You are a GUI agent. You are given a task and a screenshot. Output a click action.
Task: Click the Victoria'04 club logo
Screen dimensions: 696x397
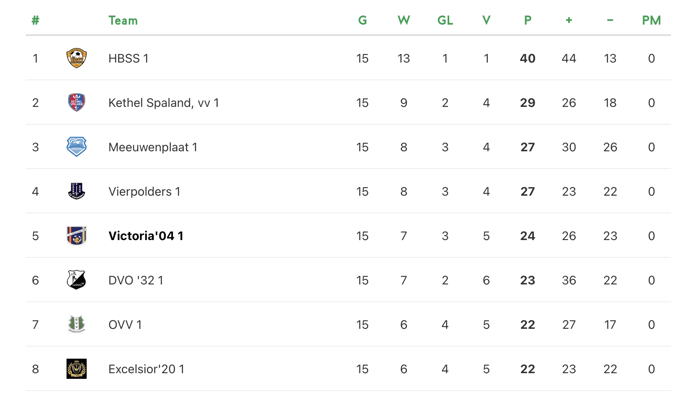[x=77, y=236]
